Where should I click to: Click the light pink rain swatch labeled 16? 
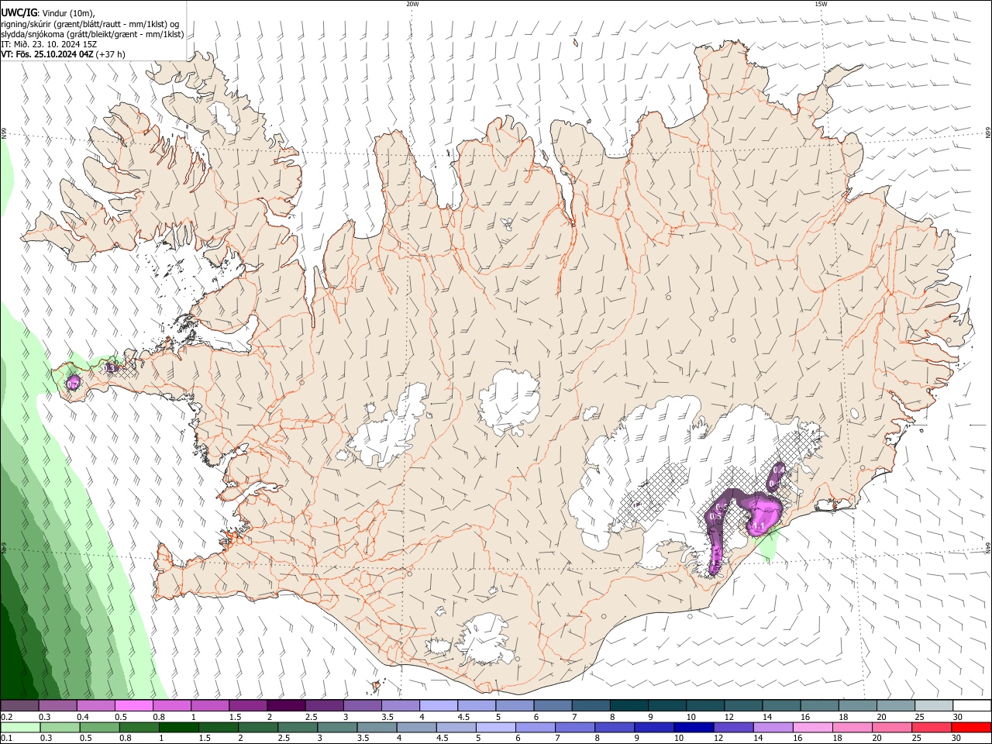click(x=812, y=727)
